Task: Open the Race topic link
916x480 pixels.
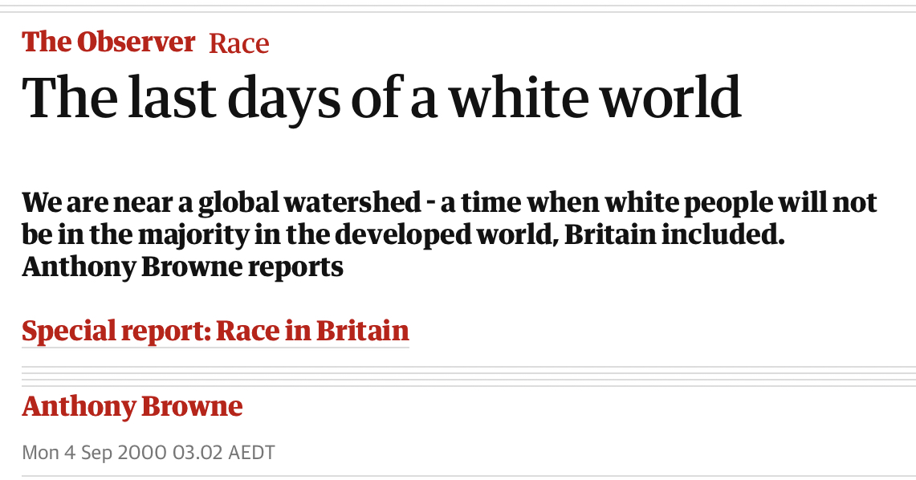Action: click(239, 43)
